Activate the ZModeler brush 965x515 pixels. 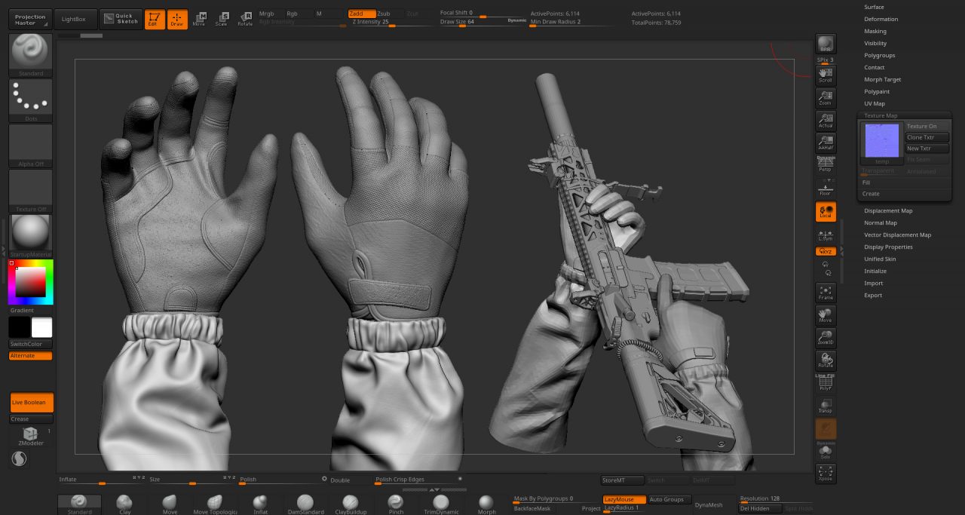click(30, 432)
